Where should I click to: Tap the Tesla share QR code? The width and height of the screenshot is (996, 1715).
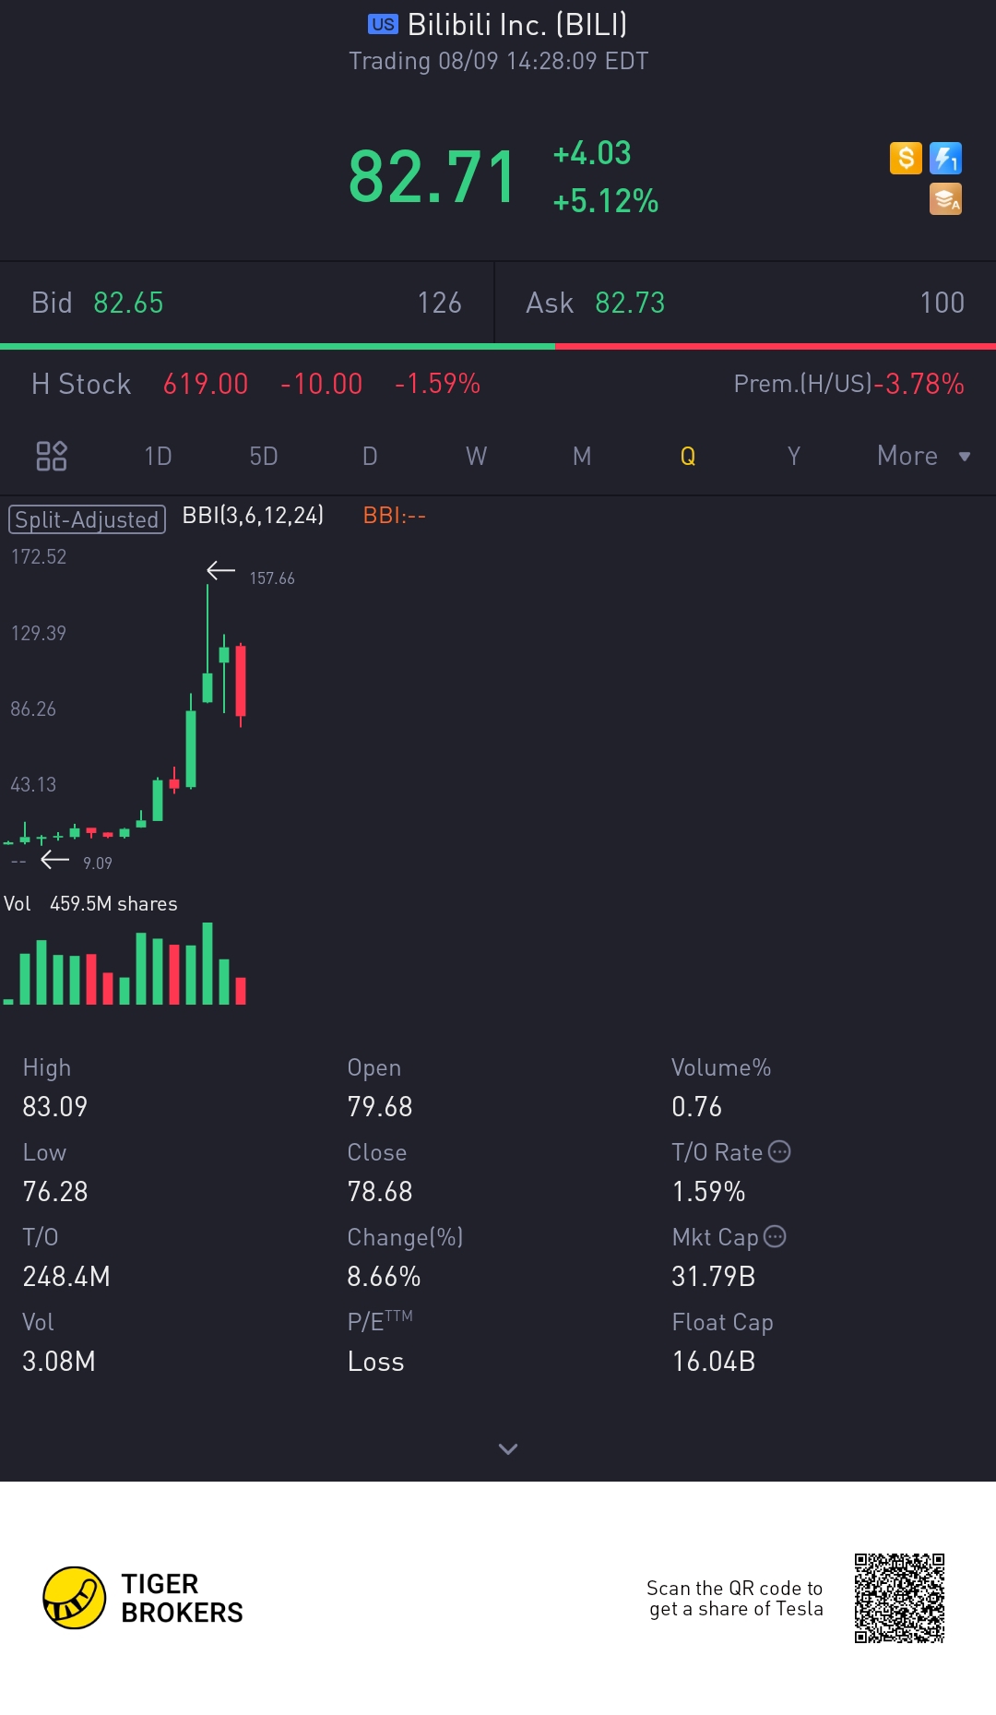pos(899,1598)
